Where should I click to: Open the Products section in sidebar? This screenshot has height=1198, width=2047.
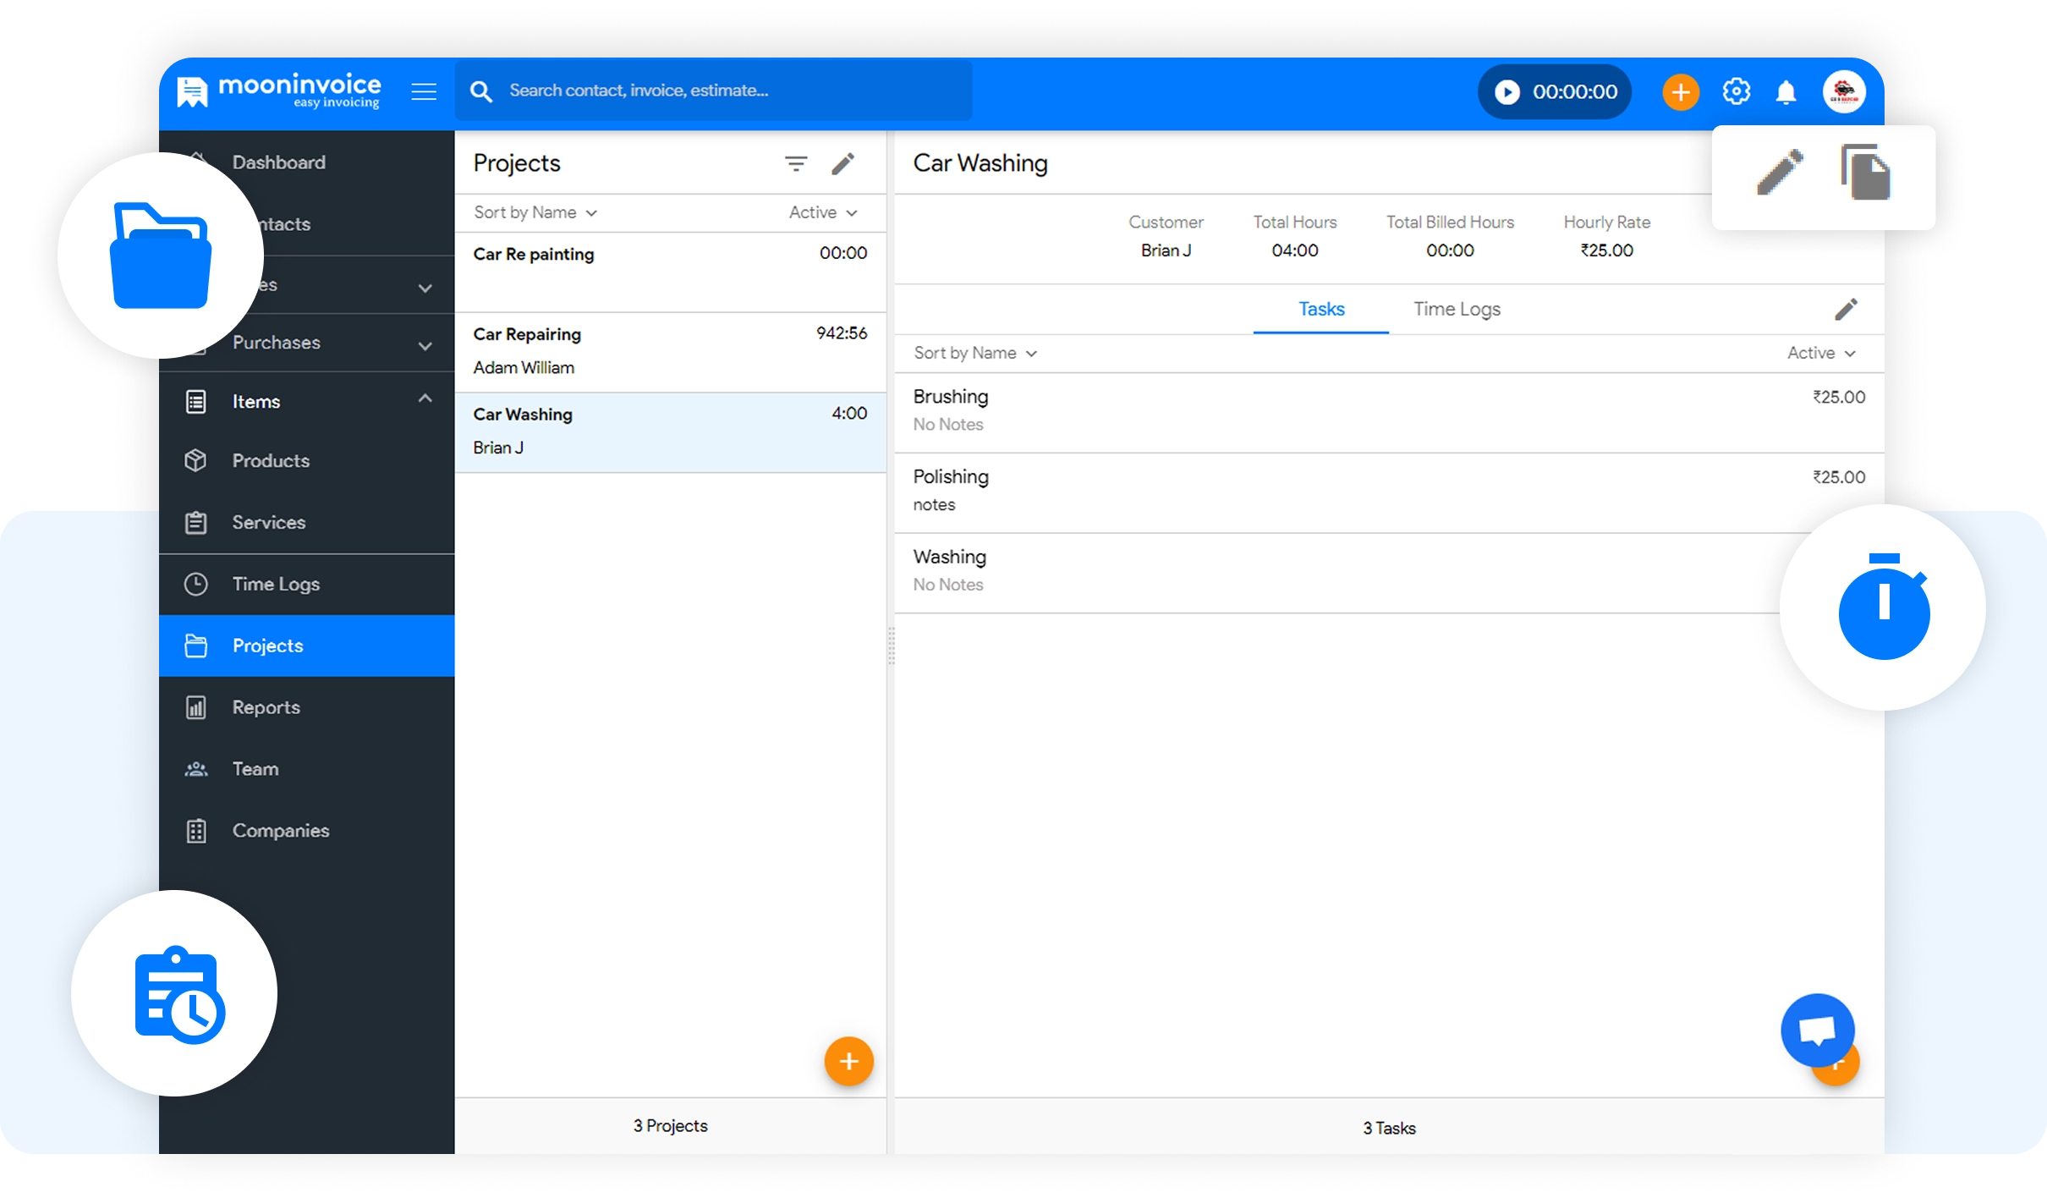click(x=271, y=461)
